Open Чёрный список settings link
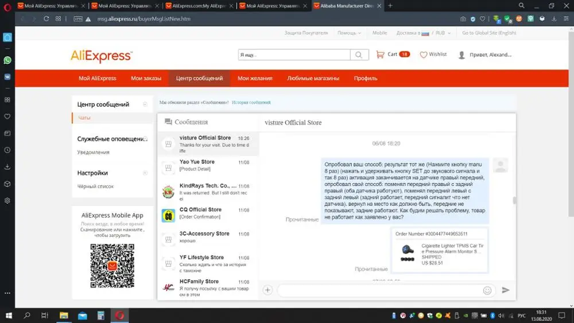Viewport: 574px width, 323px height. (x=95, y=186)
